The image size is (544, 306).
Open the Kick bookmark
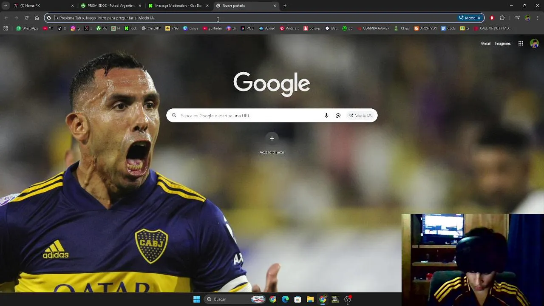(x=131, y=28)
